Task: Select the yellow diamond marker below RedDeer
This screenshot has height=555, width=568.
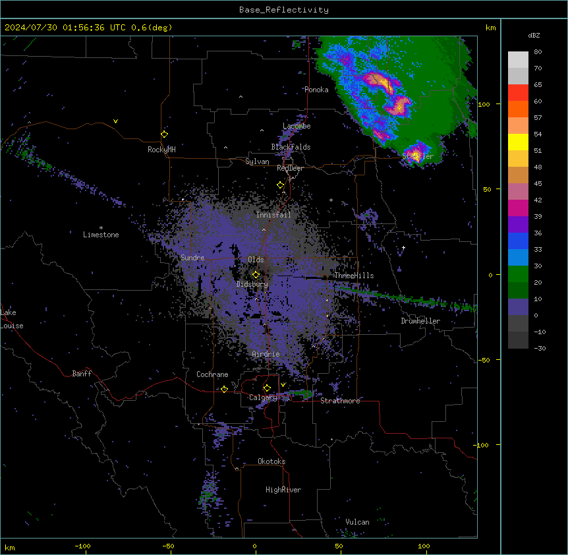Action: [x=280, y=185]
